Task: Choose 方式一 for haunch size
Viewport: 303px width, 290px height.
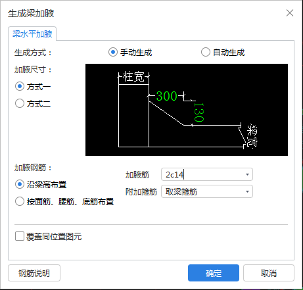Action: [20, 86]
